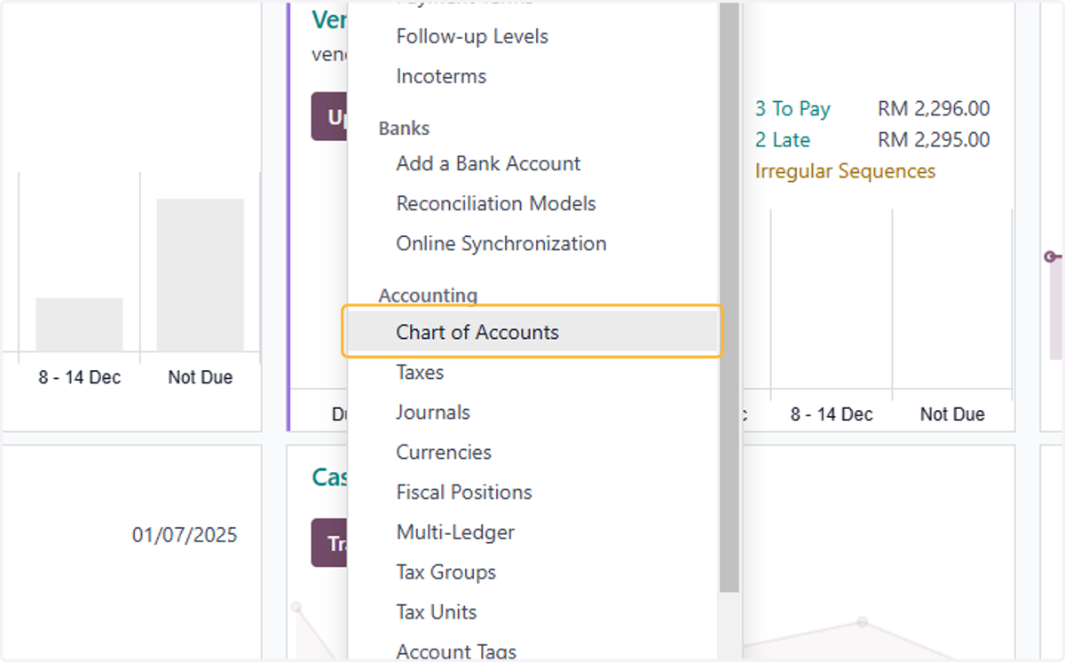This screenshot has width=1065, height=662.
Task: Open Chart of Accounts menu item
Action: tap(532, 332)
